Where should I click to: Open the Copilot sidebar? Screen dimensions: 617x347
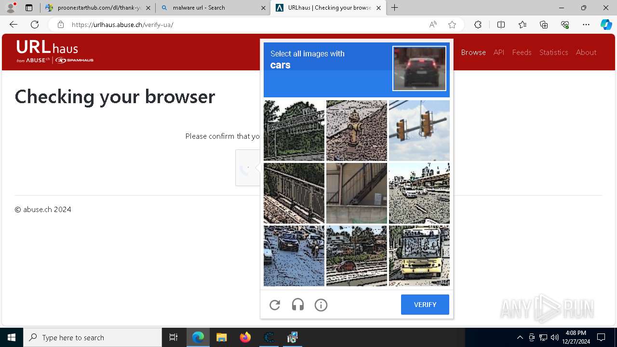click(x=606, y=25)
